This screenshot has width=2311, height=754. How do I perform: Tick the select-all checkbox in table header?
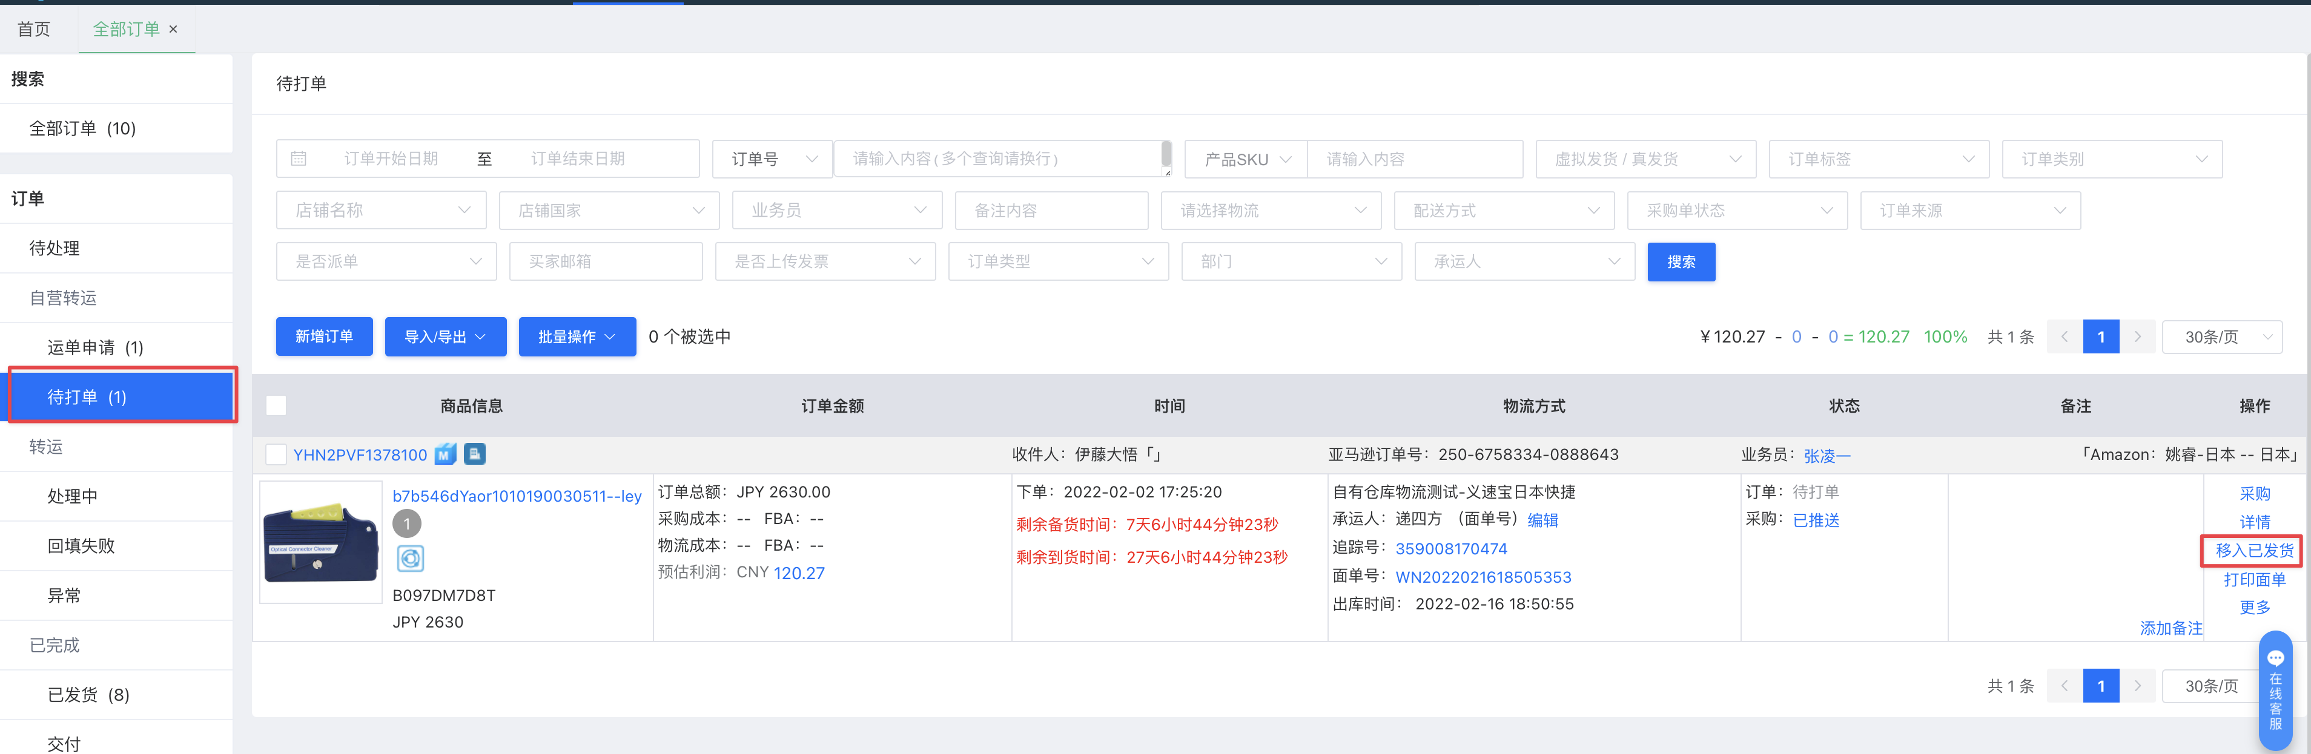276,406
